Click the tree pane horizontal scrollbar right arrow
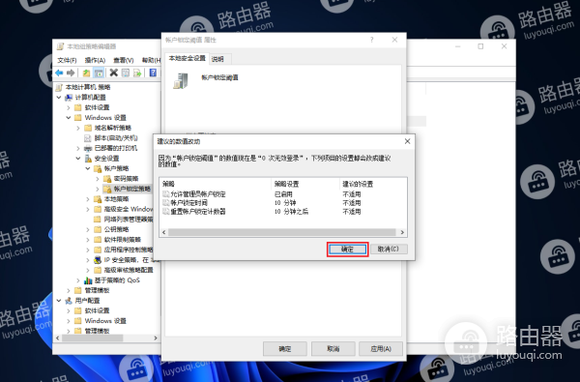This screenshot has height=382, width=580. click(156, 338)
